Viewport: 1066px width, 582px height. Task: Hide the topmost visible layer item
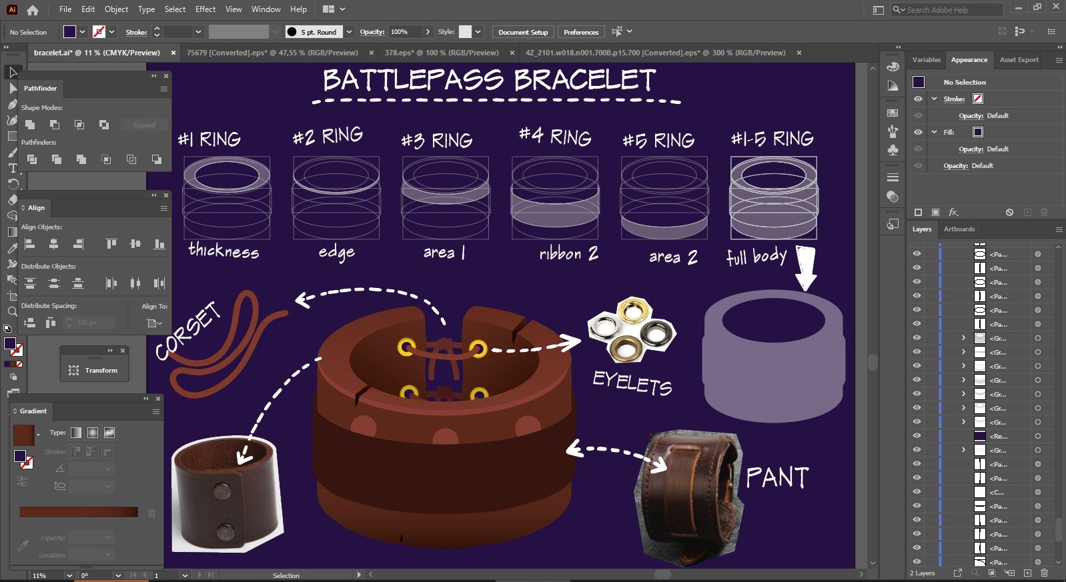pyautogui.click(x=917, y=254)
